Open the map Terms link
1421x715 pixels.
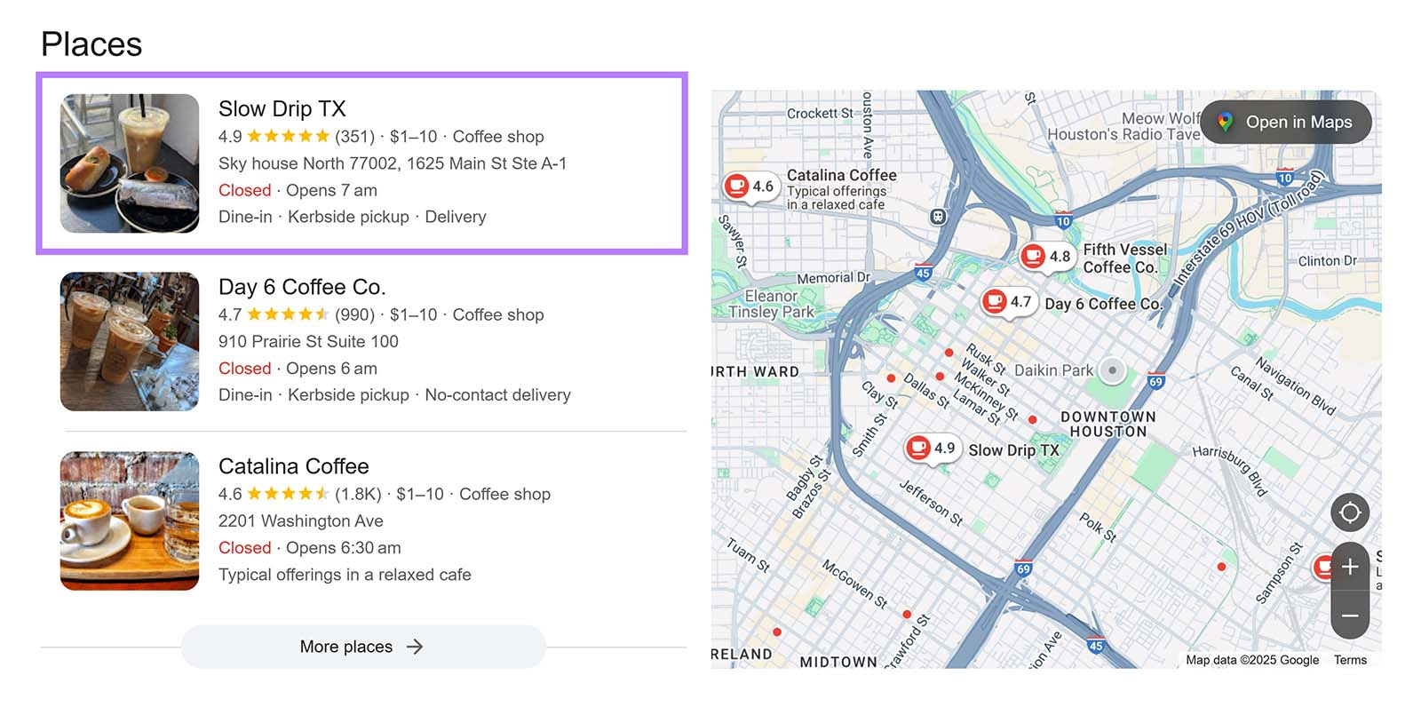pos(1349,660)
